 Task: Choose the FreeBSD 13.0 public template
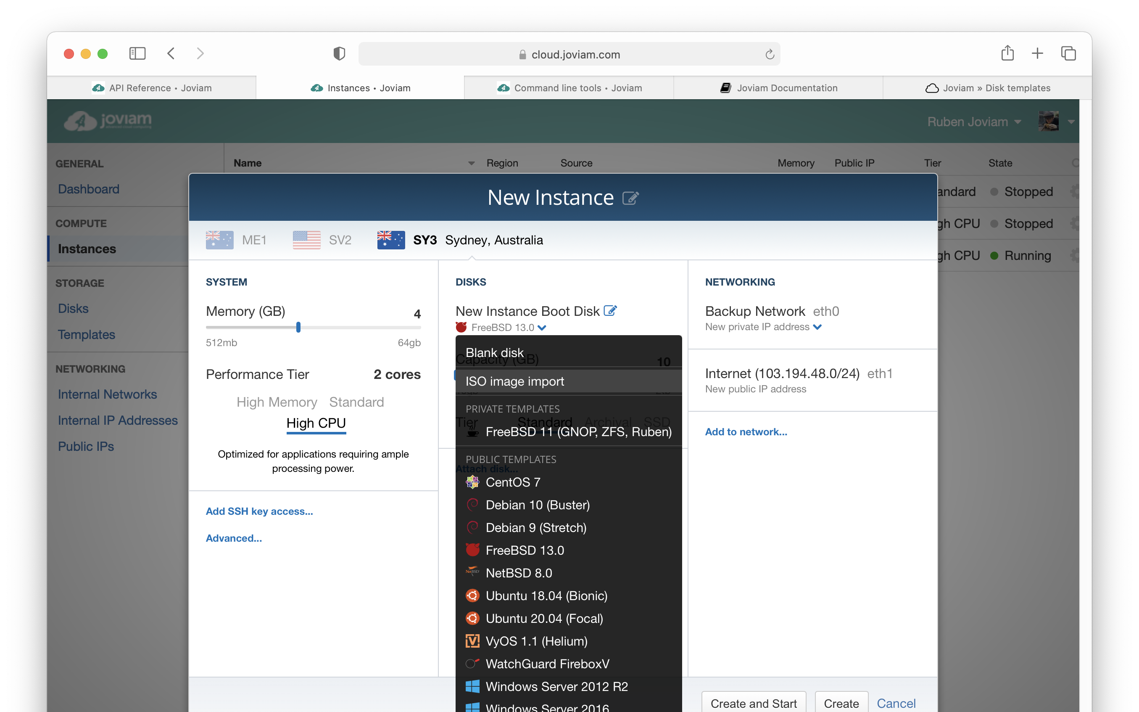point(568,550)
